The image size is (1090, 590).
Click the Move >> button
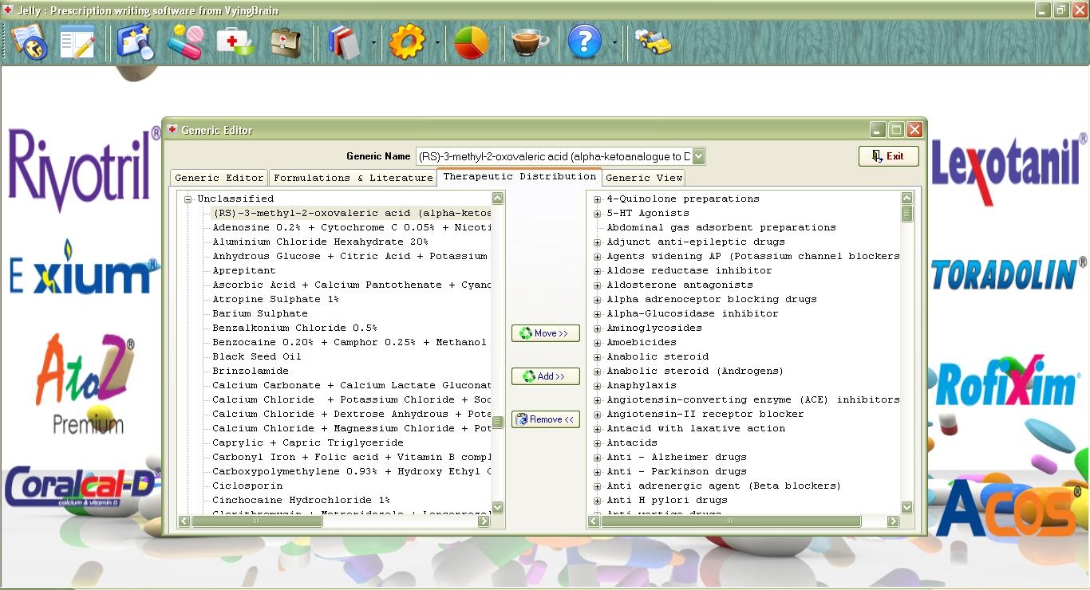[546, 333]
